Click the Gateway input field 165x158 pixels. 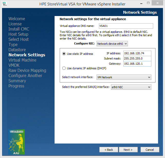click(x=137, y=64)
